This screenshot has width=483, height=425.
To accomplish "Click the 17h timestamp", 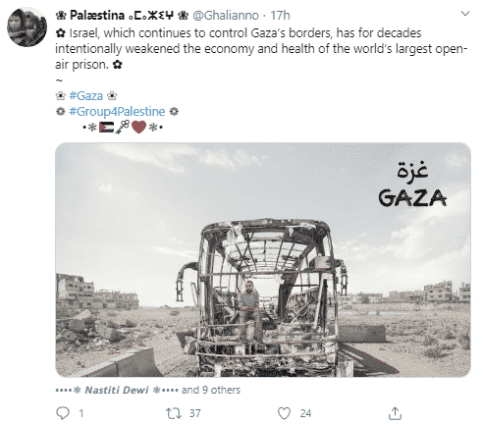I will point(280,16).
